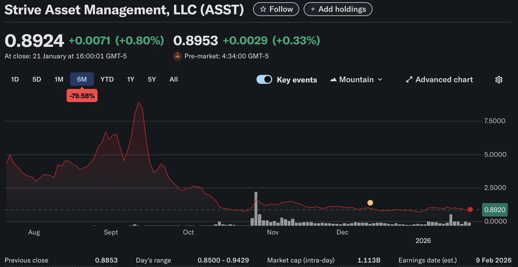This screenshot has width=518, height=267.
Task: Click the -79.58% performance badge
Action: pos(82,95)
